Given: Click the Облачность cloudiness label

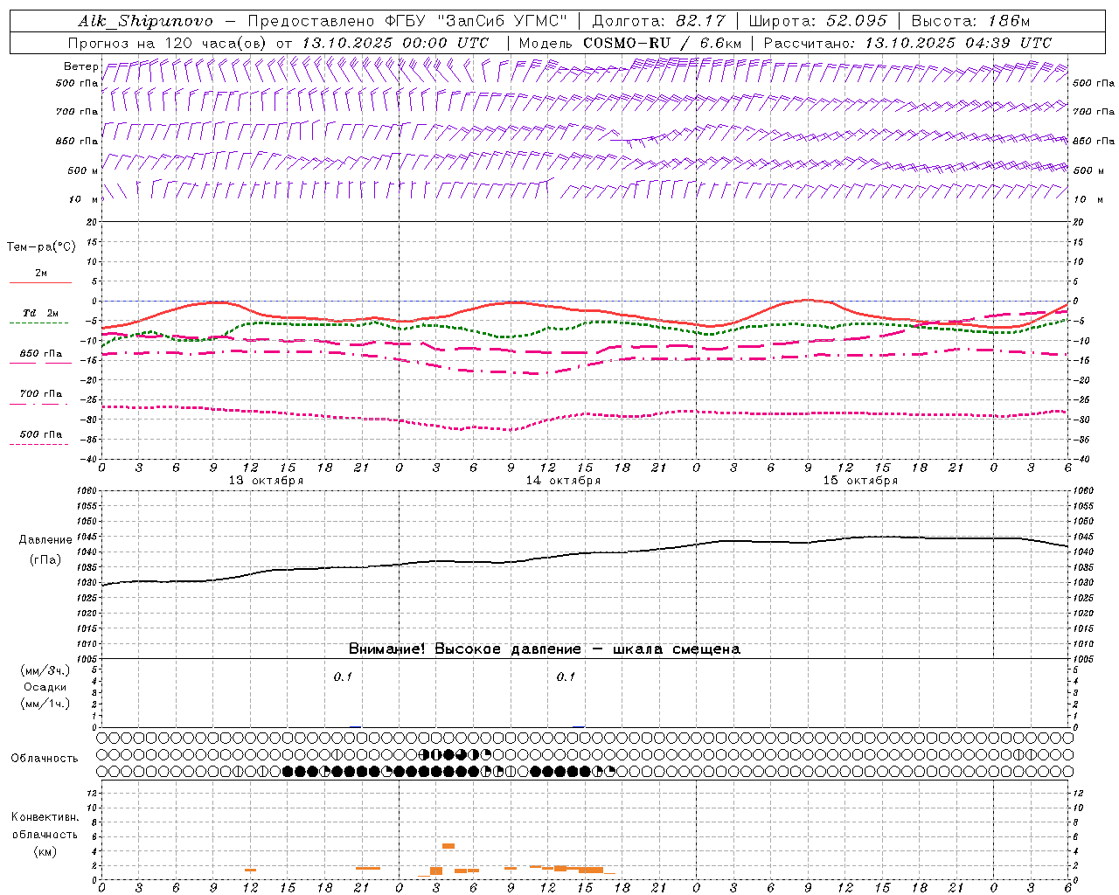Looking at the screenshot, I should [44, 759].
